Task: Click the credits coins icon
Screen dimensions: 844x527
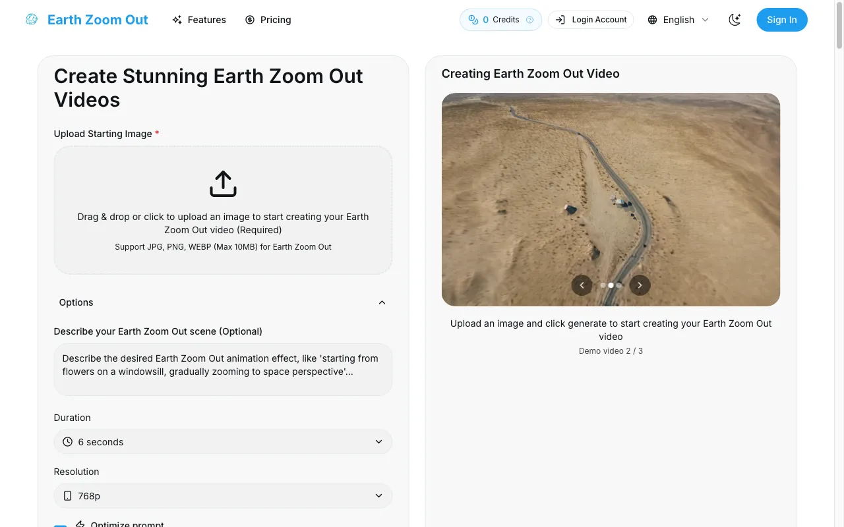Action: 473,20
